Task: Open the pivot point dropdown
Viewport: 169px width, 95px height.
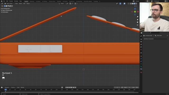Action: click(x=68, y=3)
